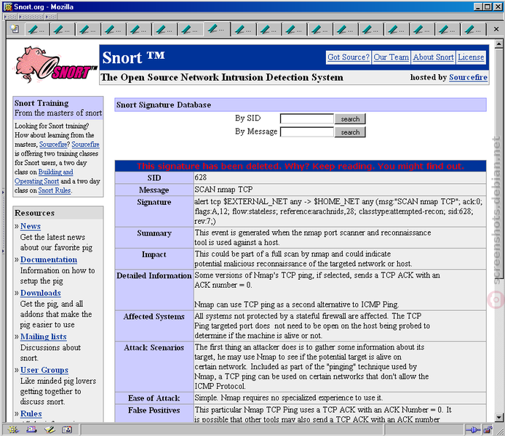This screenshot has height=436, width=505.
Task: Click the 'Snort Signature Database' heading
Action: click(164, 105)
